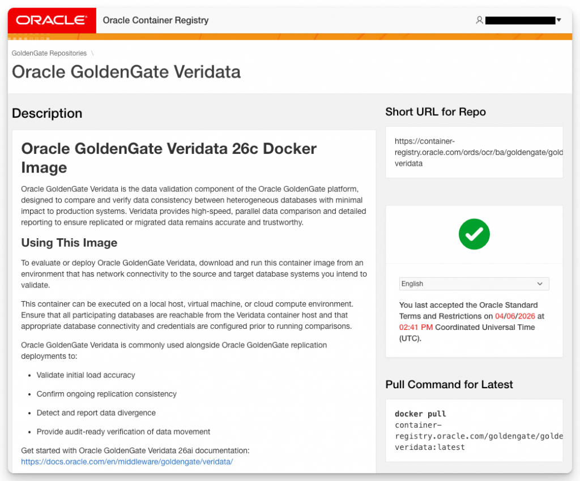Go to the GoldenGate Repositories breadcrumb

(49, 53)
